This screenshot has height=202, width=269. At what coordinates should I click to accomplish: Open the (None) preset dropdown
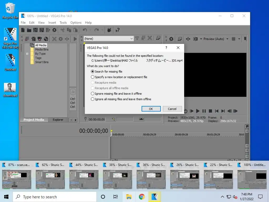108,39
